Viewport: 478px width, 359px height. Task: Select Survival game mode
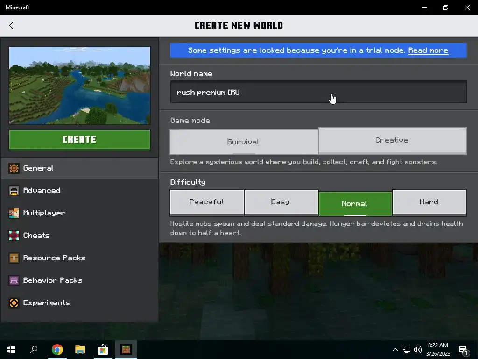[244, 142]
